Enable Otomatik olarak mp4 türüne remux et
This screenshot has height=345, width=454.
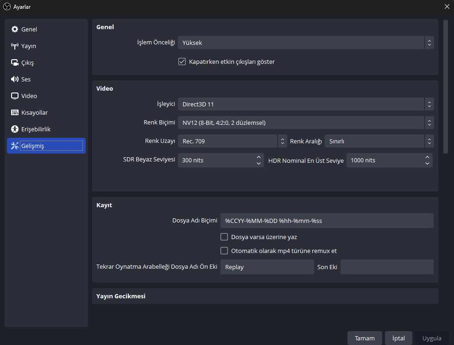tap(224, 251)
